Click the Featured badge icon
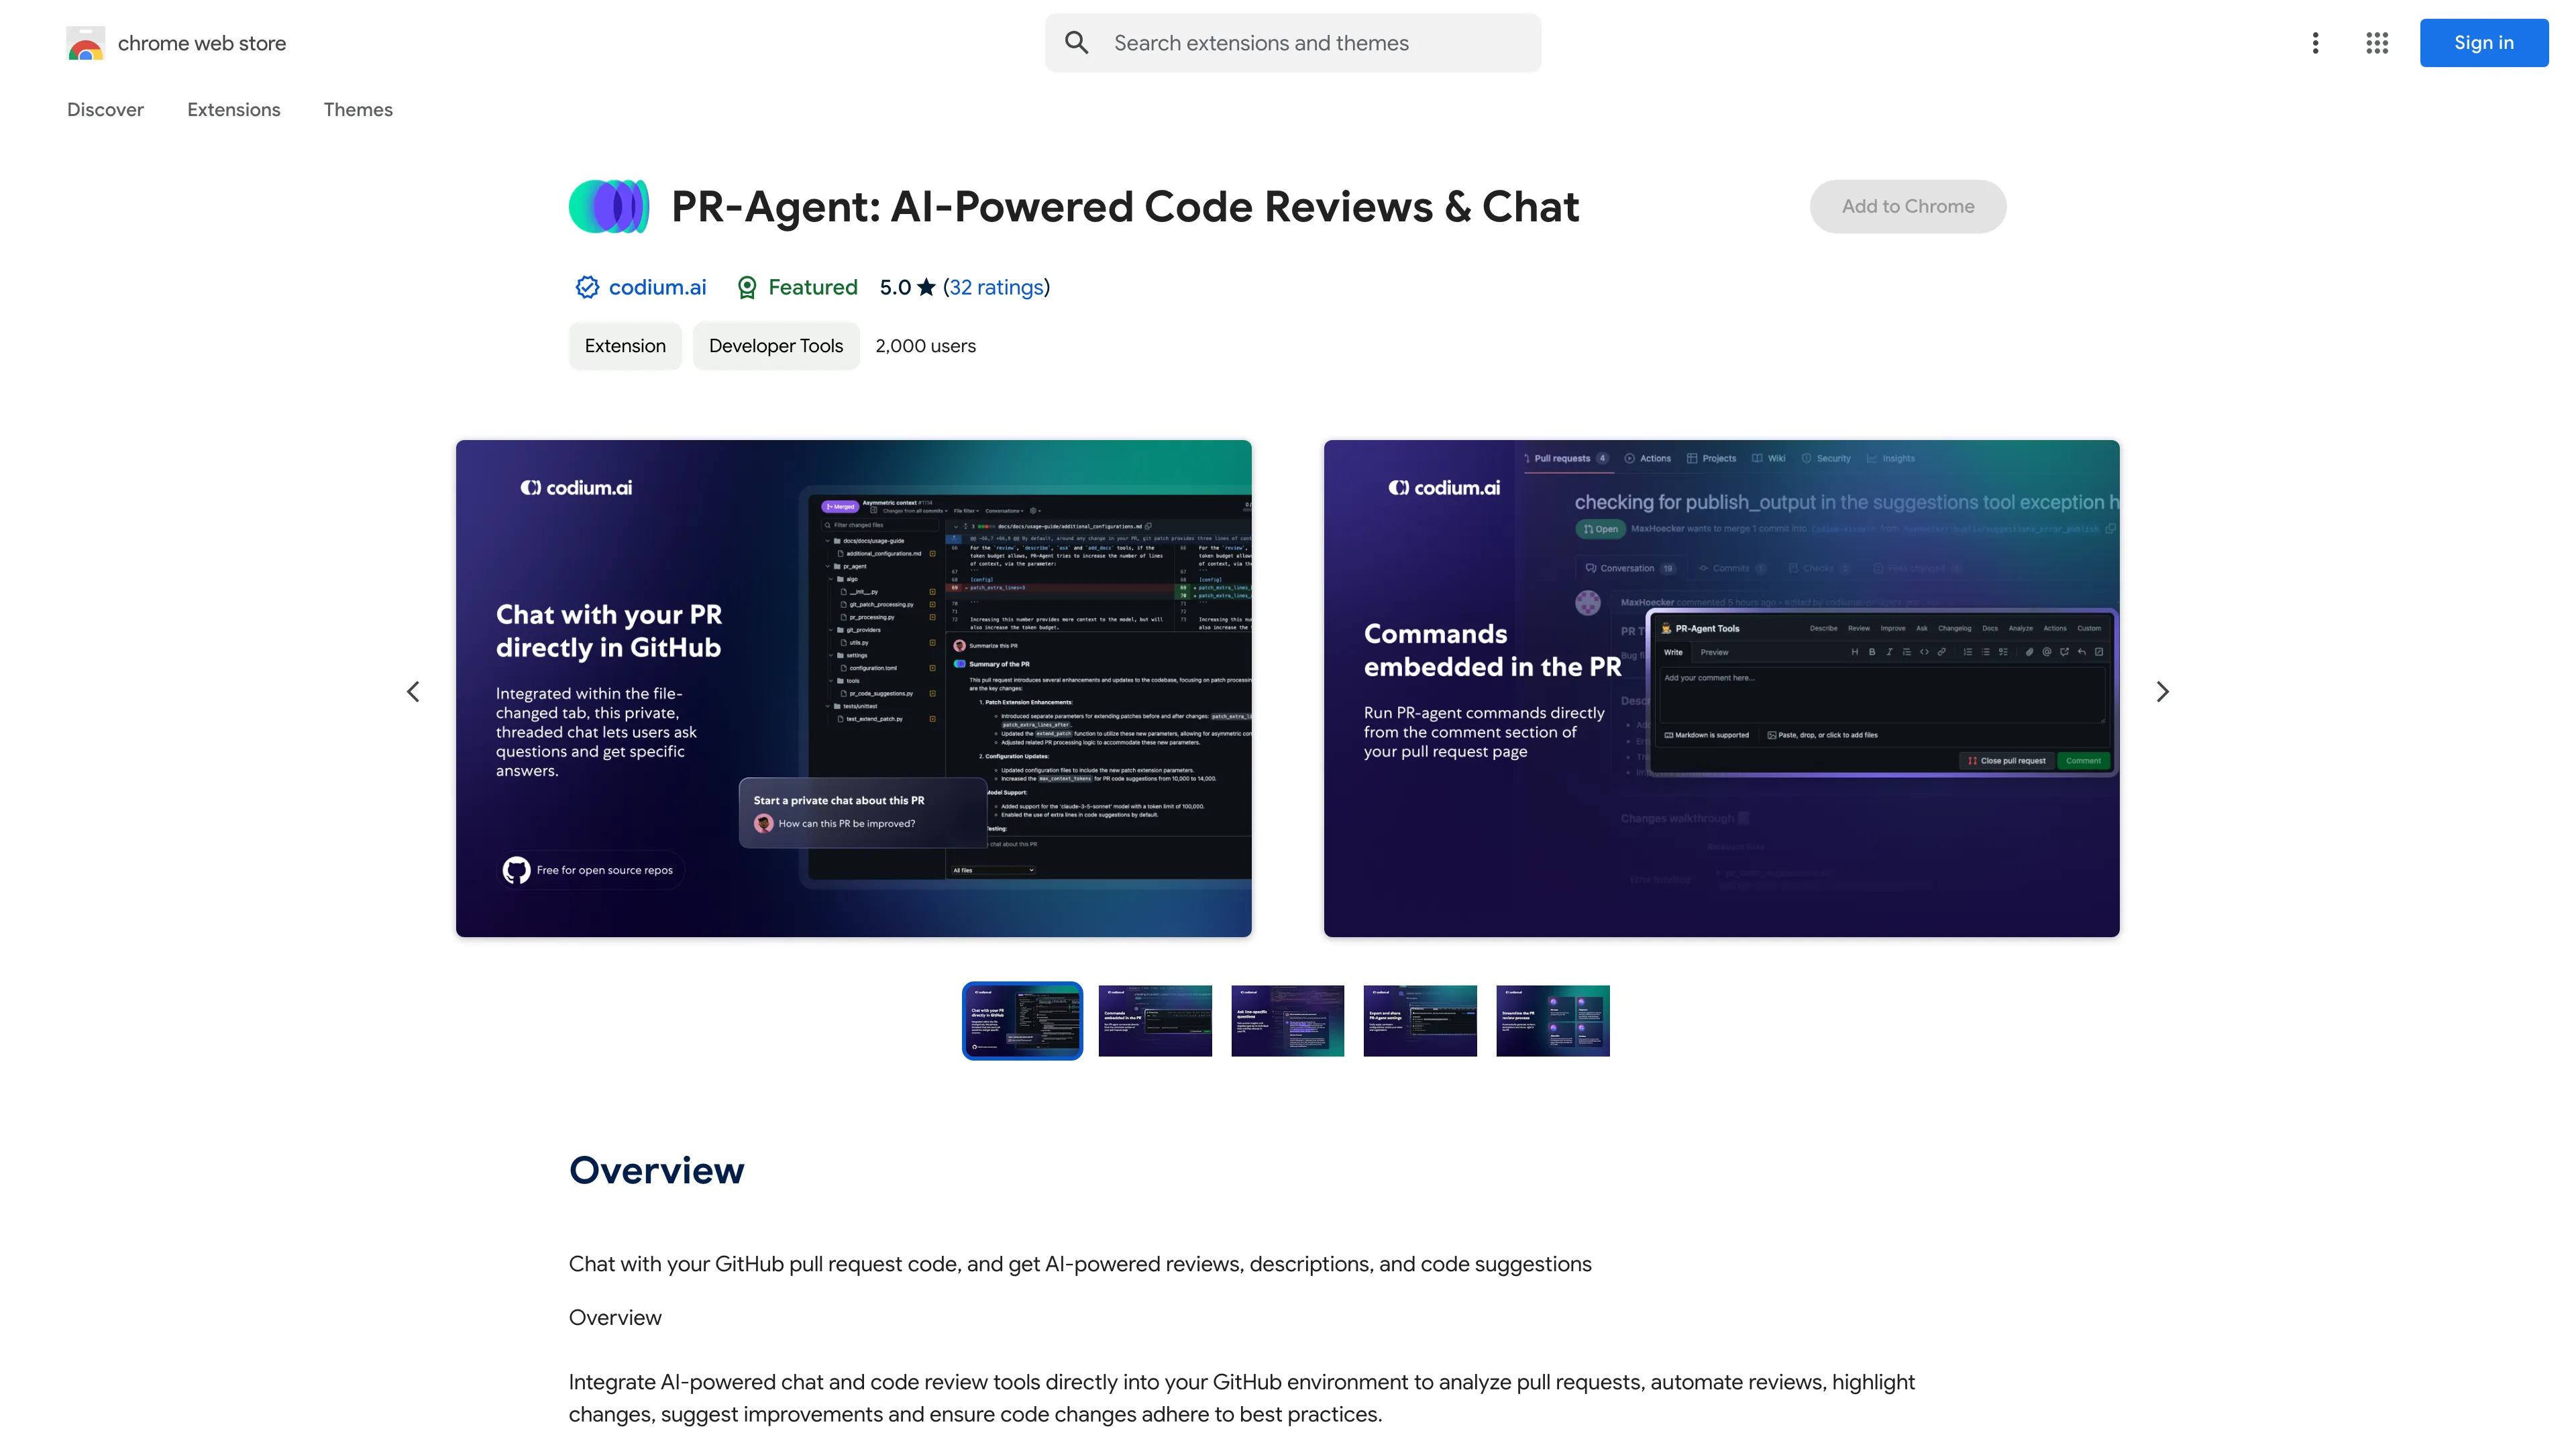Screen dimensions: 2576x1449 pos(747,288)
